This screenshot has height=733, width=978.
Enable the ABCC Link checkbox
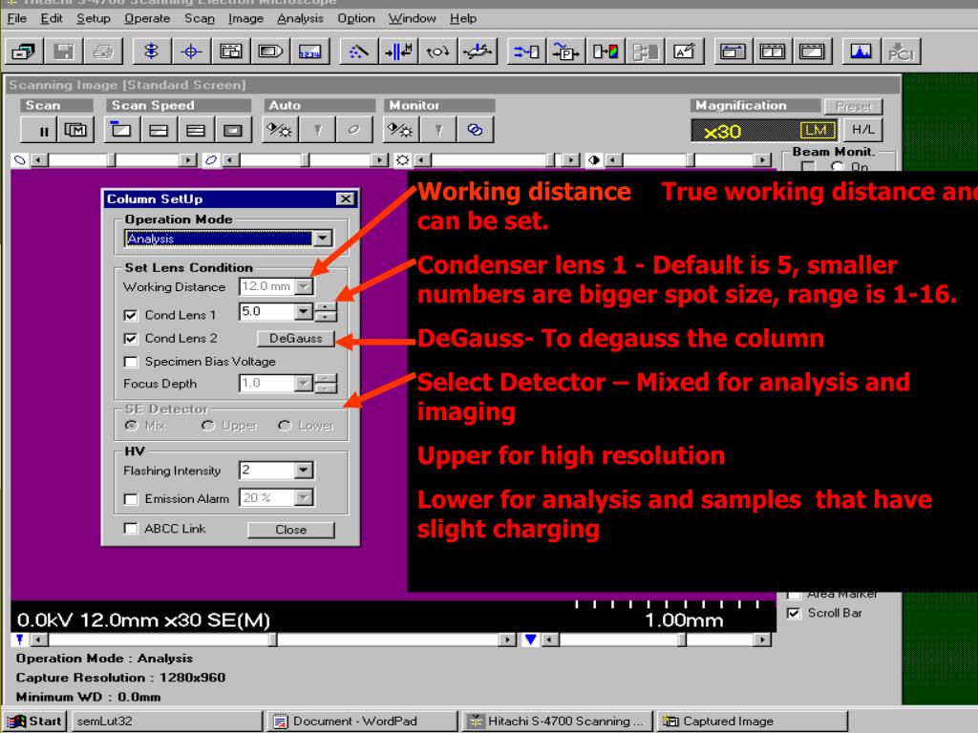click(x=130, y=529)
